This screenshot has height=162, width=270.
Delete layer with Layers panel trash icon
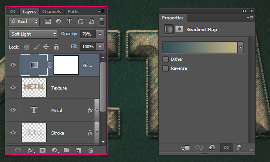(90, 150)
